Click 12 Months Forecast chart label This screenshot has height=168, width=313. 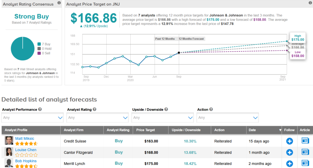(191, 39)
